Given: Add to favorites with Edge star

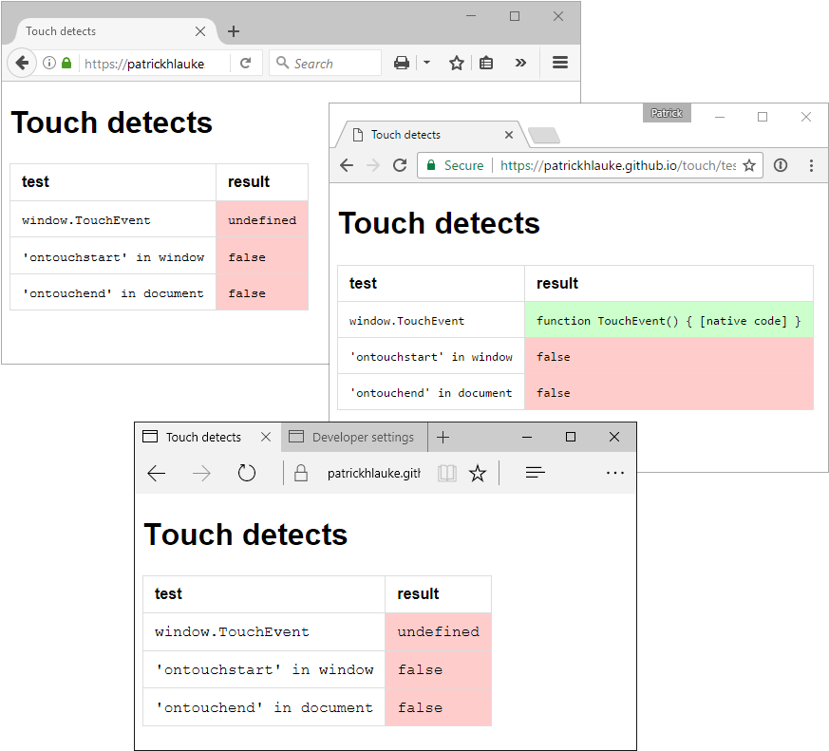Looking at the screenshot, I should click(477, 473).
